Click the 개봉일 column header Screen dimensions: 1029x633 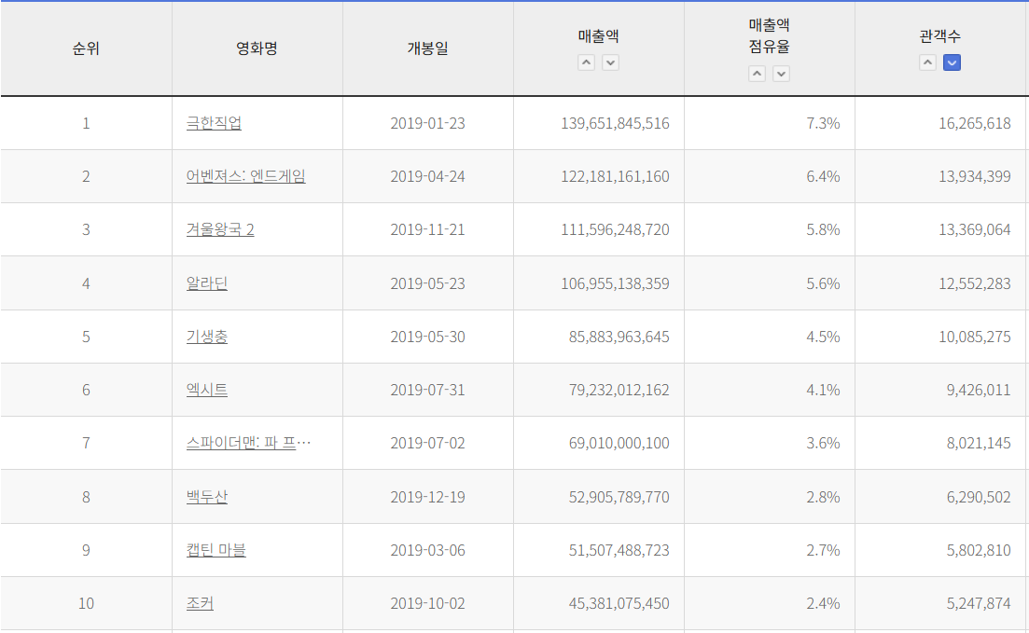[427, 48]
